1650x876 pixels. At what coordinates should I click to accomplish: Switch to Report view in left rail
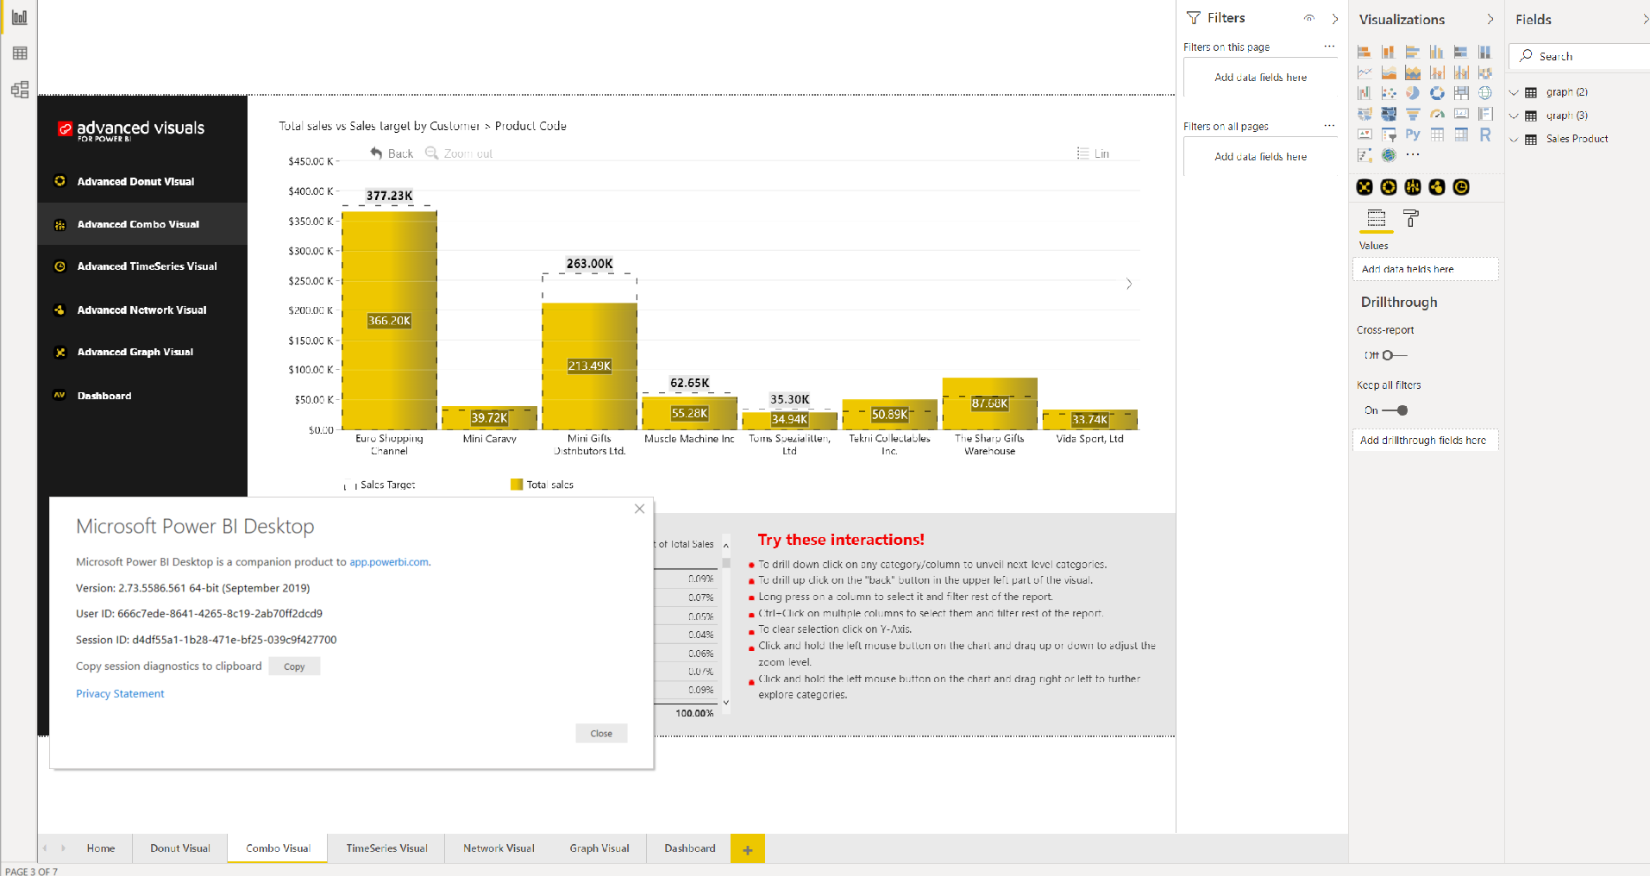click(x=19, y=16)
